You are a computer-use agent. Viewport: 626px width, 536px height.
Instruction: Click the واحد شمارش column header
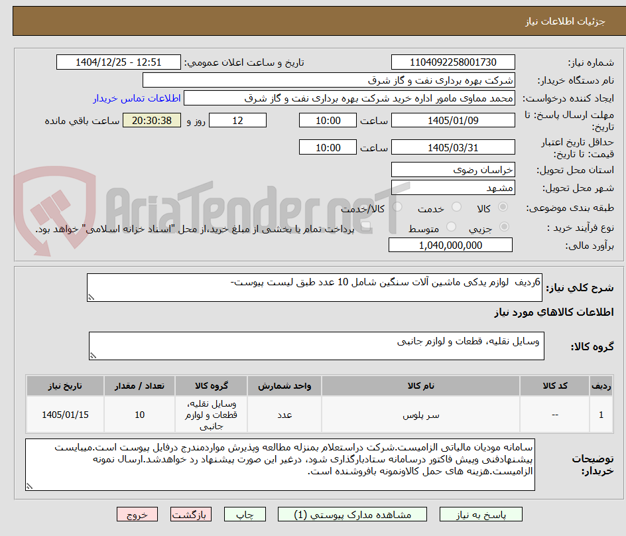[x=284, y=386]
